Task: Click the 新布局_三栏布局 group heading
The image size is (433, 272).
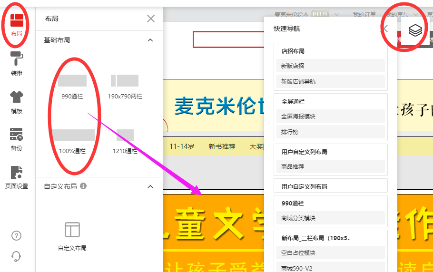Action: (316, 238)
